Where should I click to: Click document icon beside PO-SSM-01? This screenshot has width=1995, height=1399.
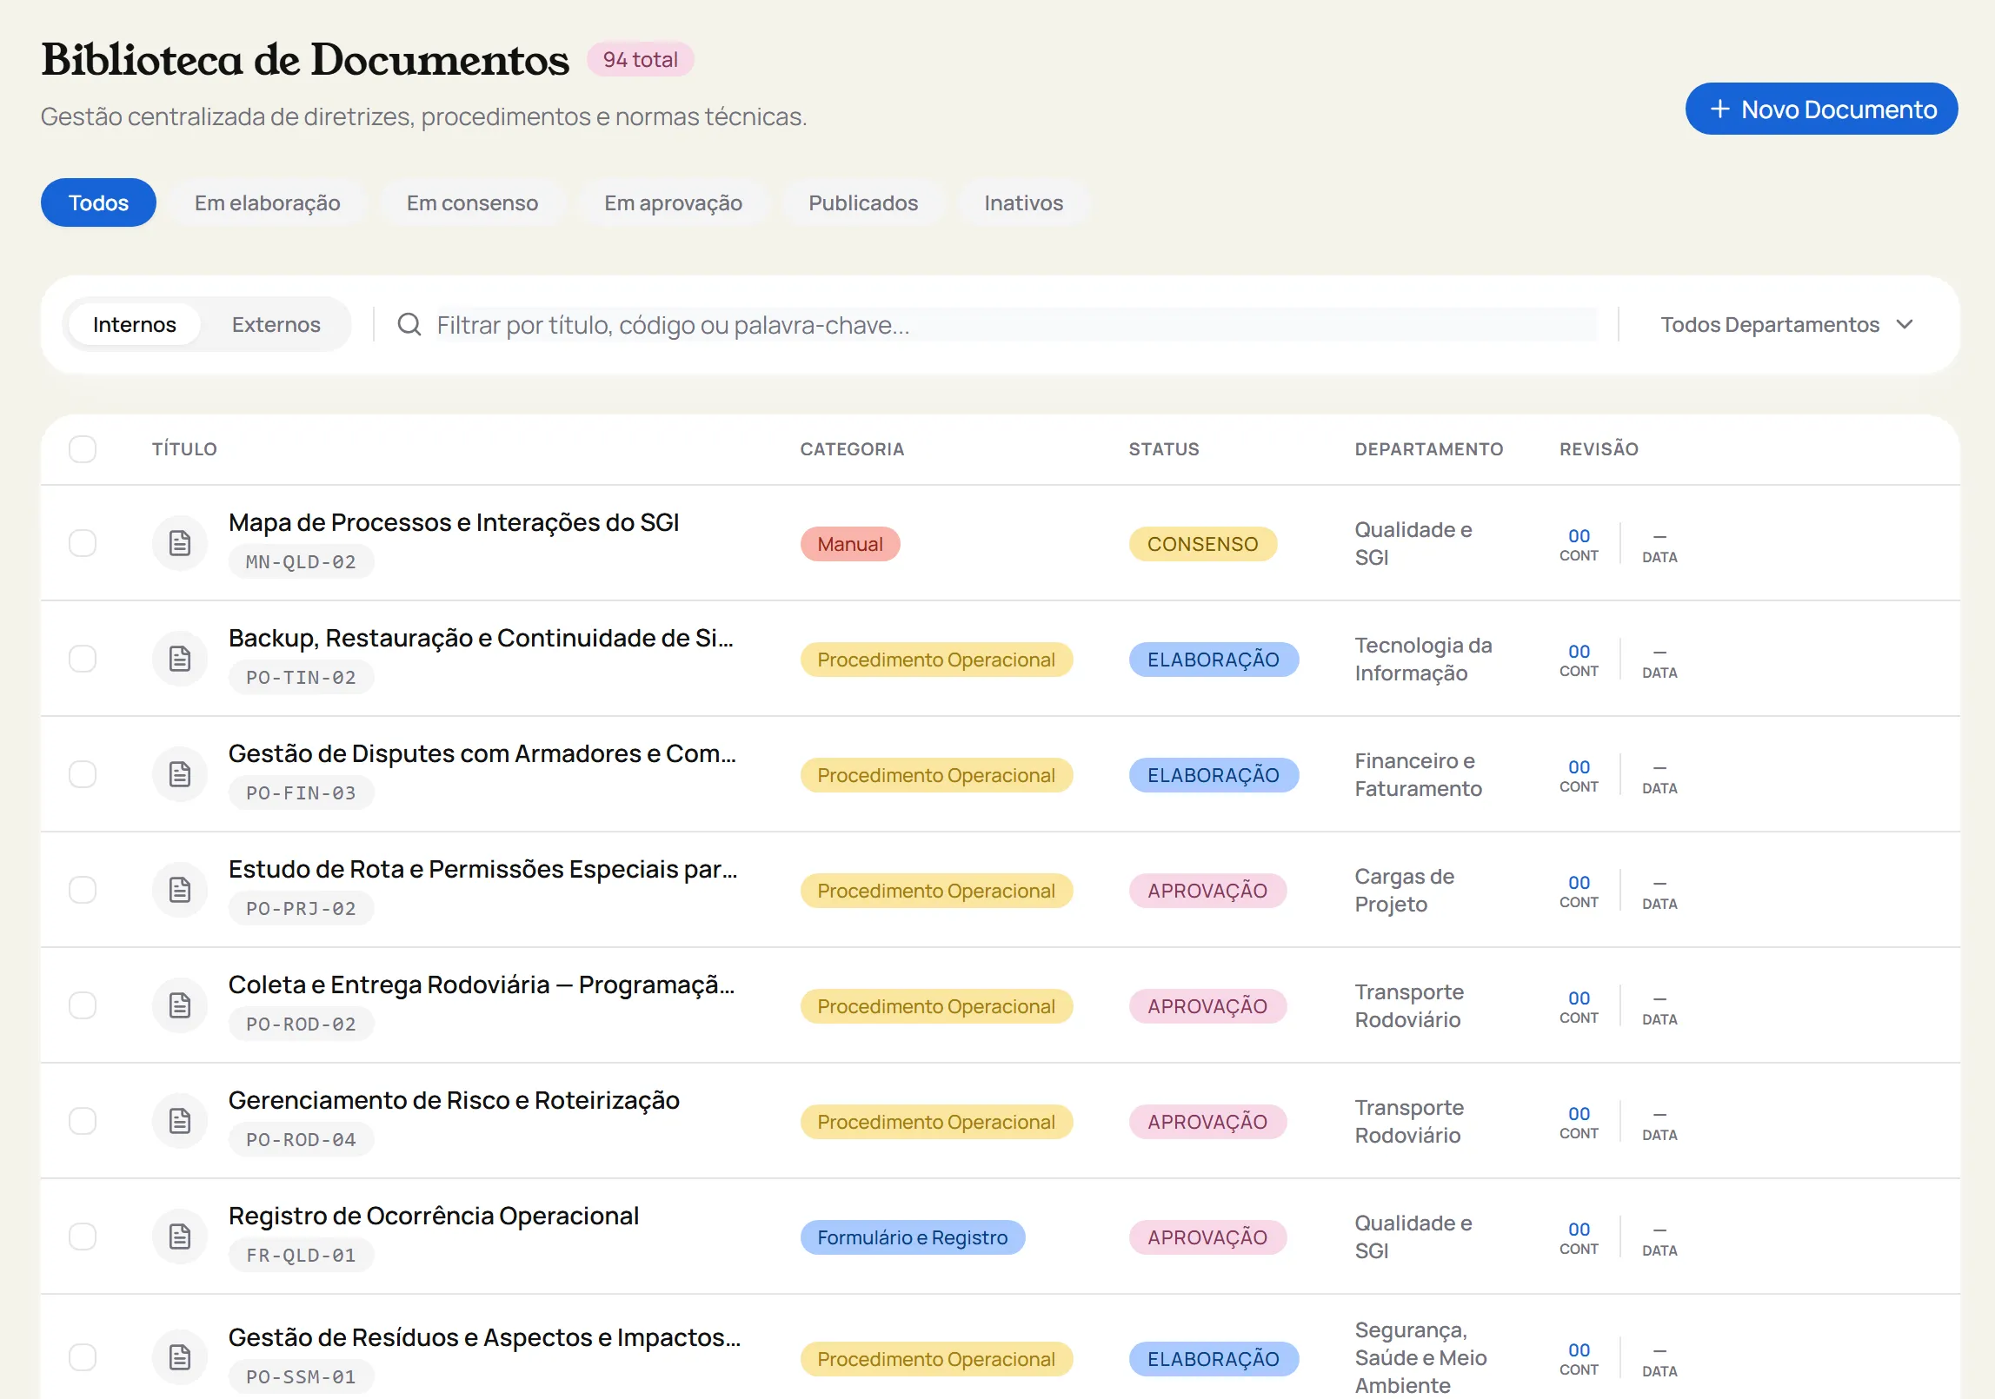[x=180, y=1357]
